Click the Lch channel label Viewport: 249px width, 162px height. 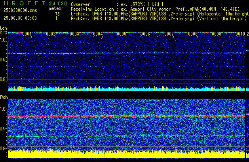(4, 28)
